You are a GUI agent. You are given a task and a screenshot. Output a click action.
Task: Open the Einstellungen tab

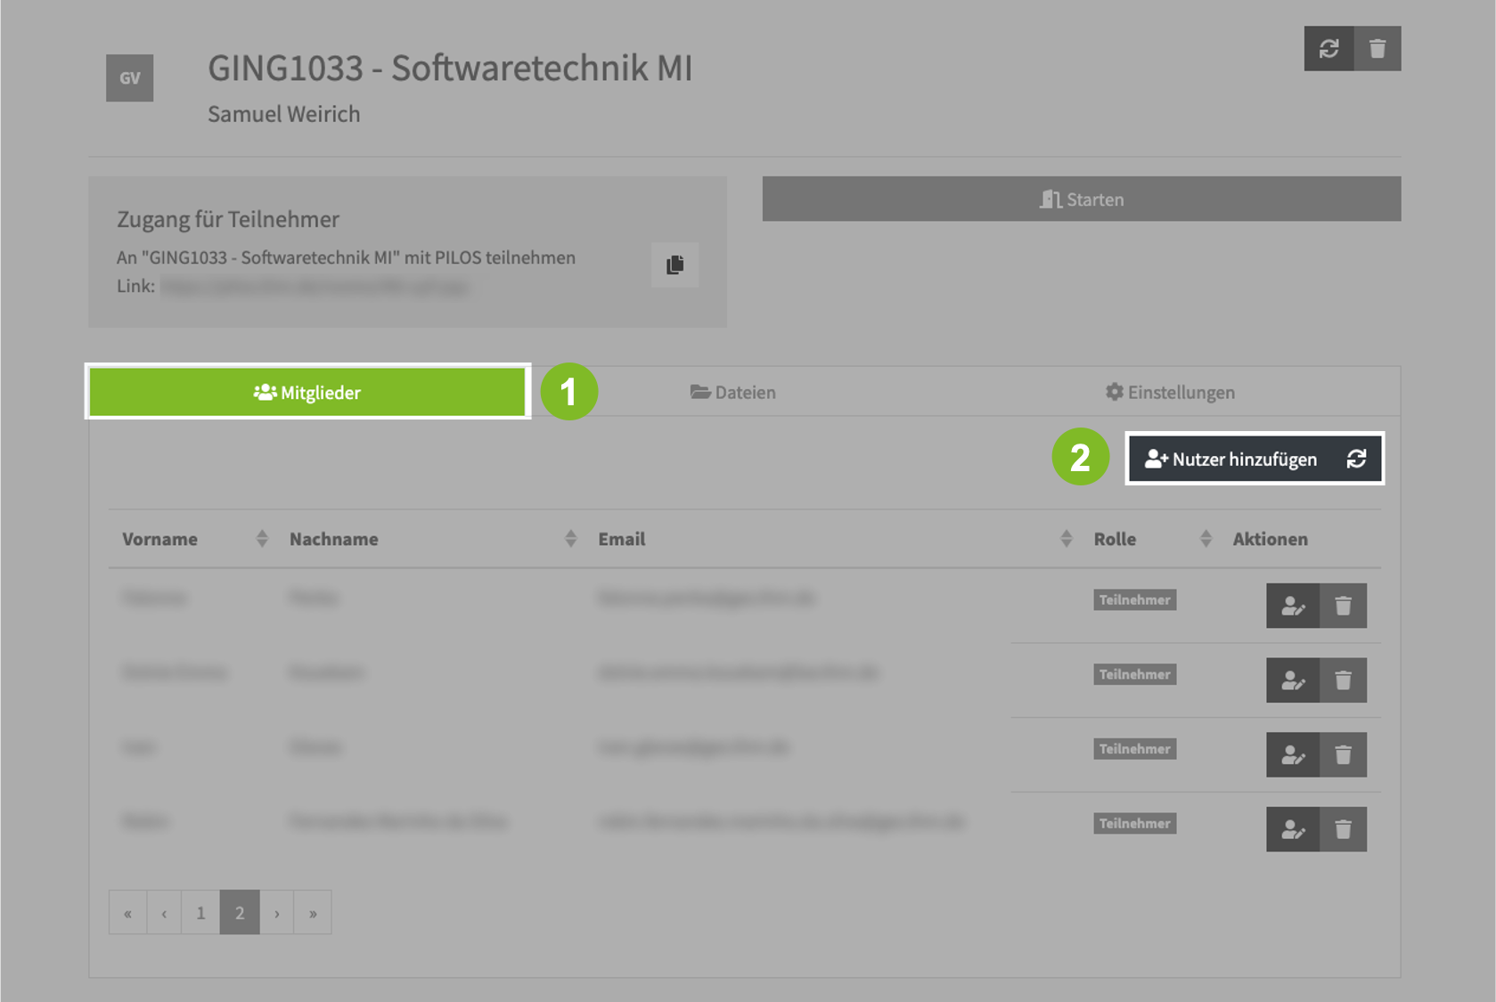click(x=1170, y=392)
